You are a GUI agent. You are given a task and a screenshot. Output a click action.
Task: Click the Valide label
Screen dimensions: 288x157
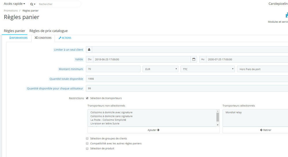coord(79,59)
